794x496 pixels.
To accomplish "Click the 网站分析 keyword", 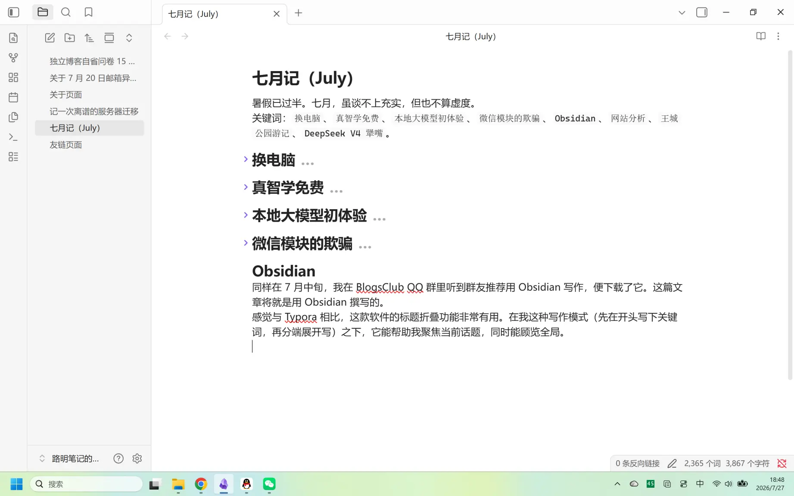I will (x=628, y=118).
